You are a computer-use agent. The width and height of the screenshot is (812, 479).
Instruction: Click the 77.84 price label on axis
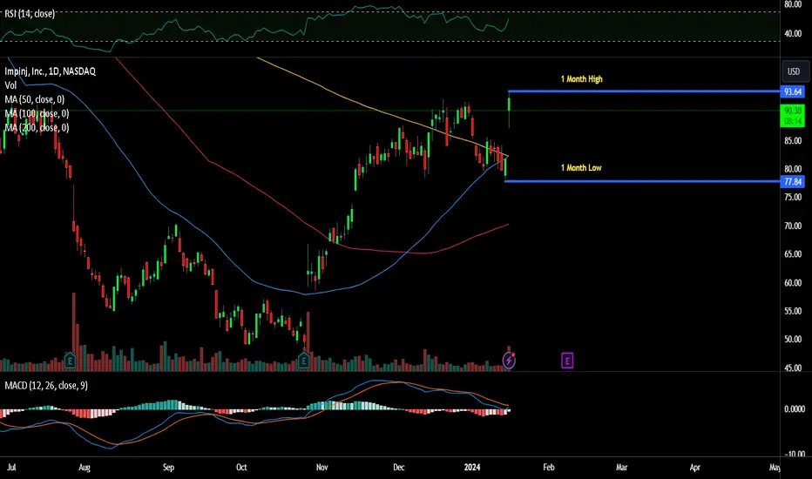793,182
